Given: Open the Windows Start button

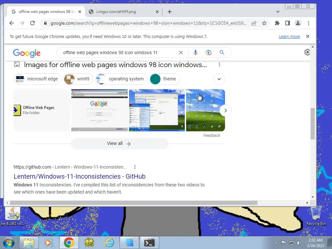Looking at the screenshot, I should point(9,243).
